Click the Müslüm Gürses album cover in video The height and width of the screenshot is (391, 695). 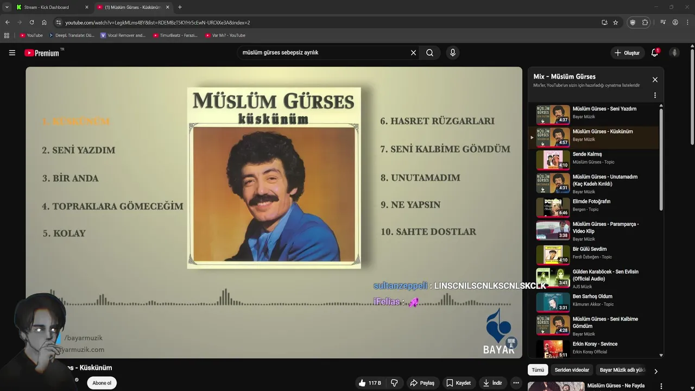[274, 178]
